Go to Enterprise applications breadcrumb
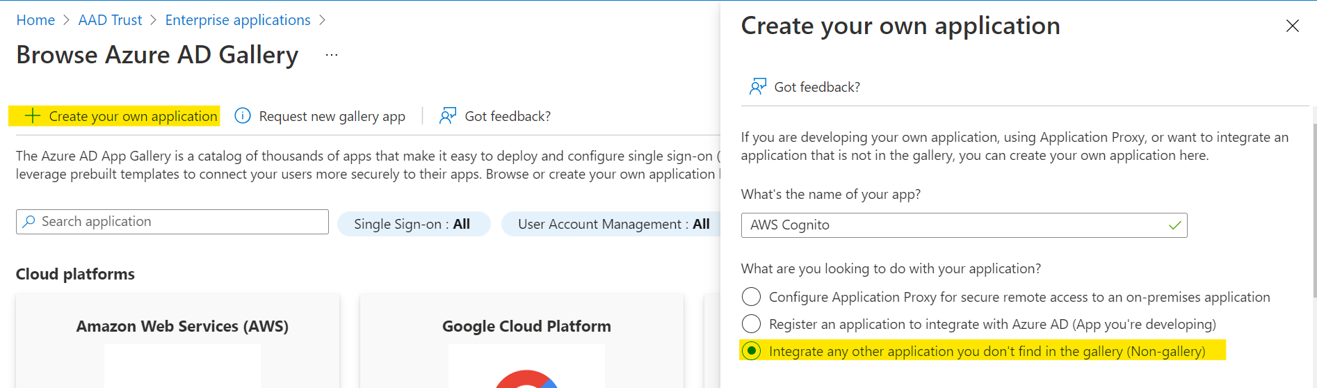The height and width of the screenshot is (388, 1317). [238, 20]
